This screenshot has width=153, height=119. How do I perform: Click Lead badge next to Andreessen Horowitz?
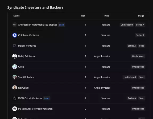pos(61,25)
